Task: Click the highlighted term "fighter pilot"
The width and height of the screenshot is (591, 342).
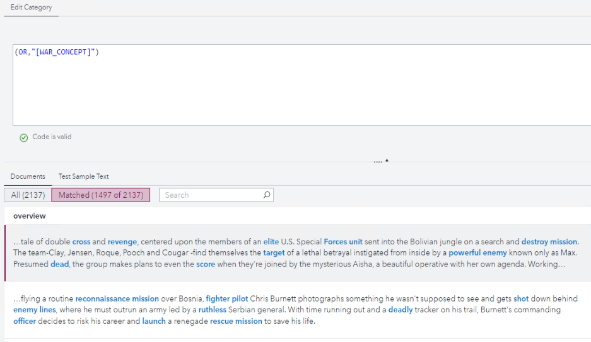Action: pos(226,299)
